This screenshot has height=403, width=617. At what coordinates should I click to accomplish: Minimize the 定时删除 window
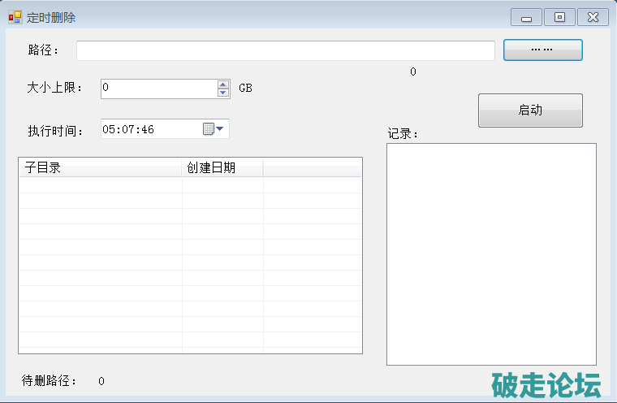click(x=526, y=17)
